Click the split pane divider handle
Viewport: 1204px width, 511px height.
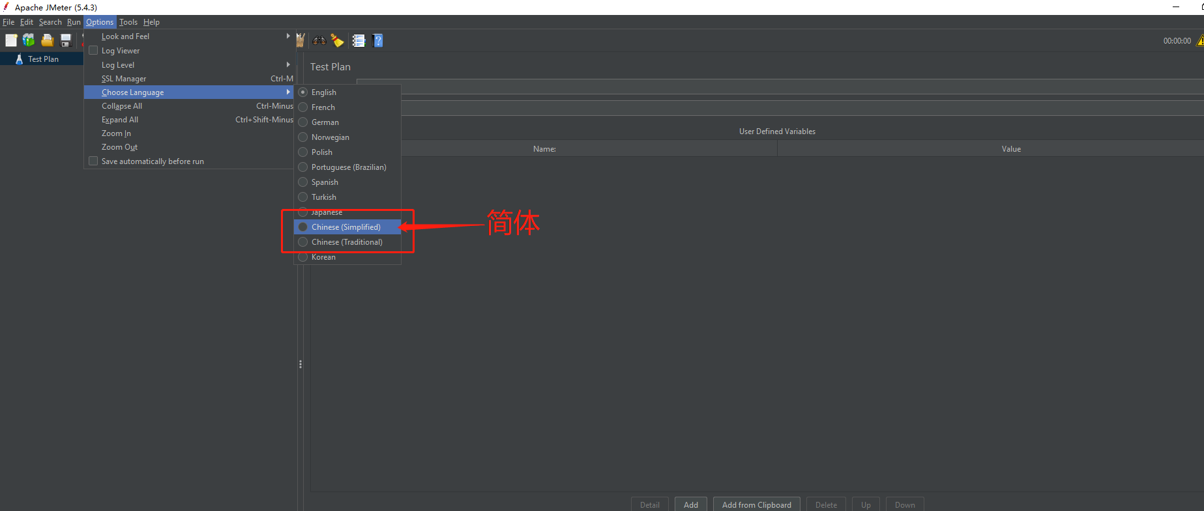300,364
